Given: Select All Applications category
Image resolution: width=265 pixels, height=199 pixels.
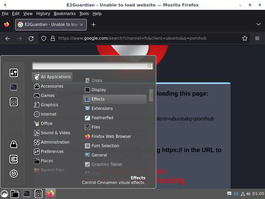Looking at the screenshot, I should (52, 77).
